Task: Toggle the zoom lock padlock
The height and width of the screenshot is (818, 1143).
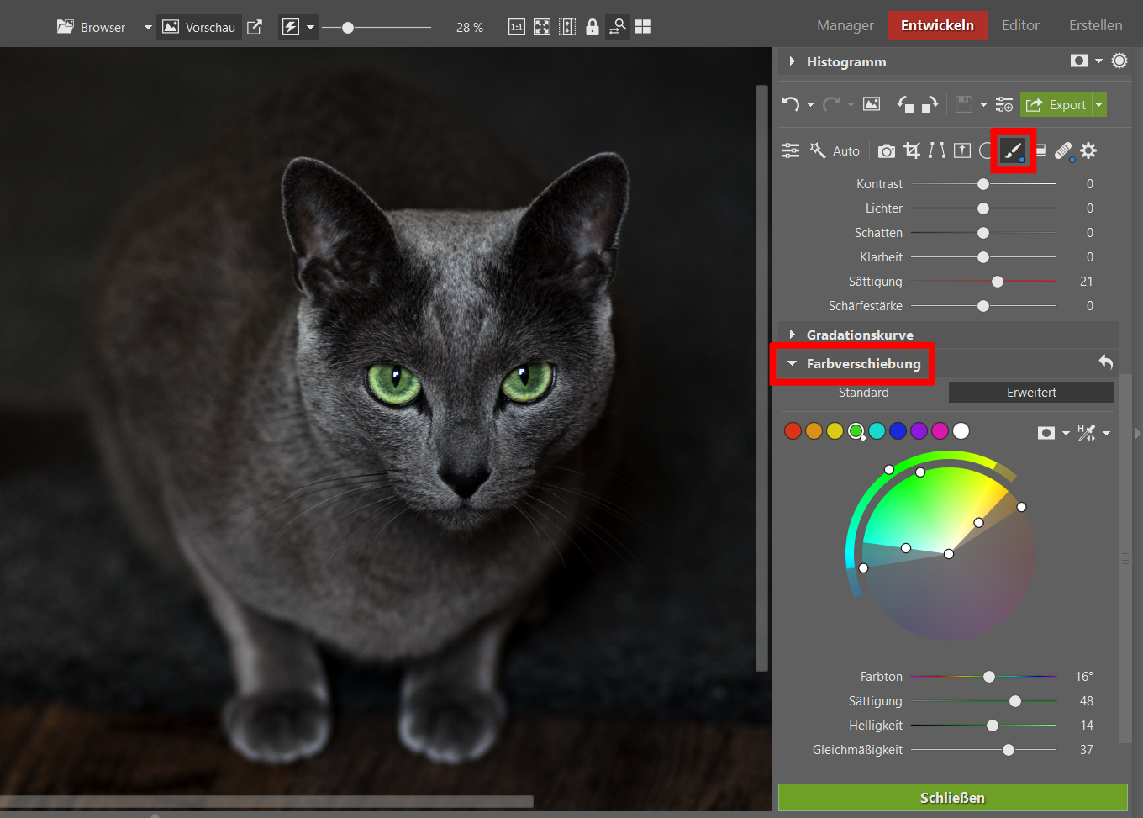Action: pyautogui.click(x=593, y=27)
